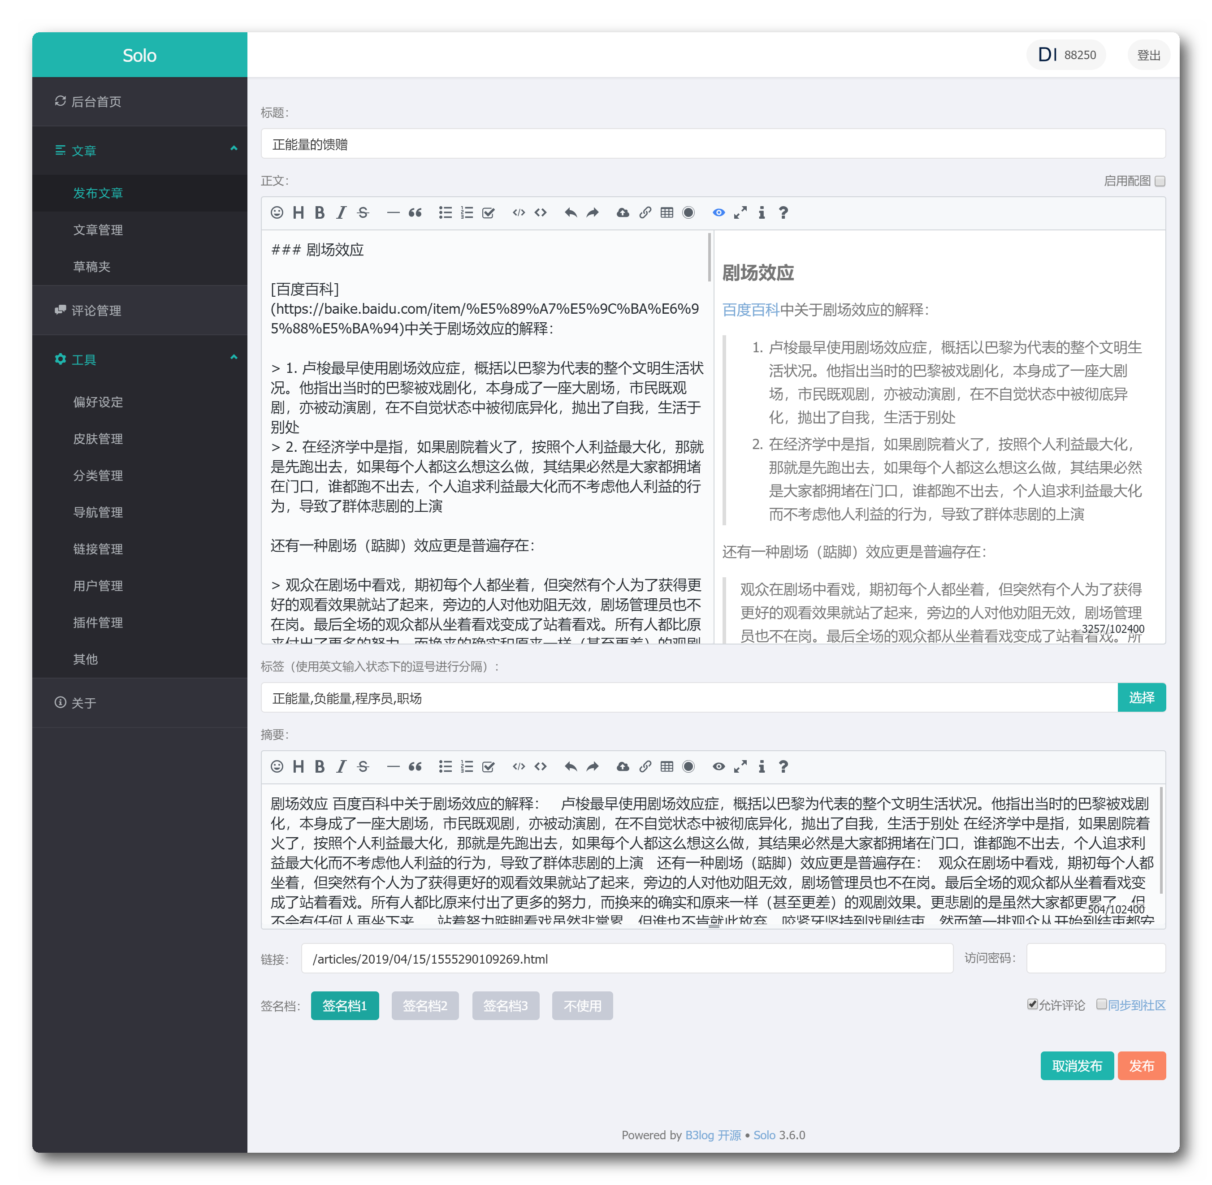Screen dimensions: 1212x1185
Task: Insert inline code in body editor
Action: pos(540,213)
